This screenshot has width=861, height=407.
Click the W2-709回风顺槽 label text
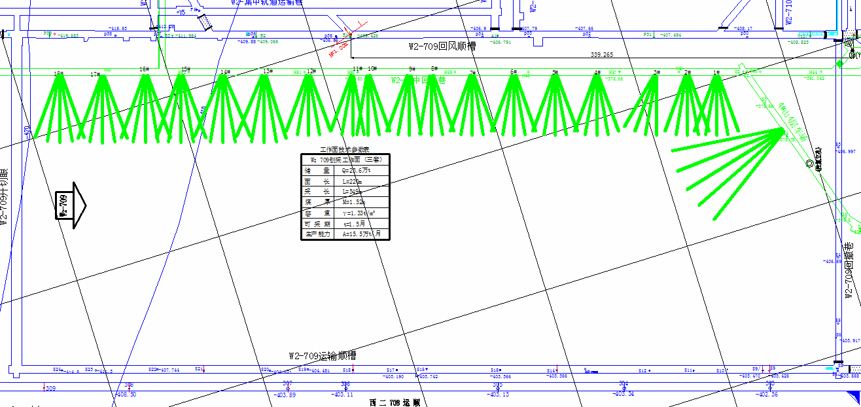click(x=442, y=46)
